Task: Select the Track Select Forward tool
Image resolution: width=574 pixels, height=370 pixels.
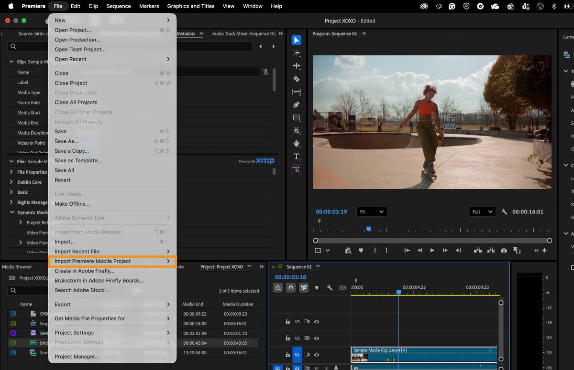Action: click(x=297, y=53)
